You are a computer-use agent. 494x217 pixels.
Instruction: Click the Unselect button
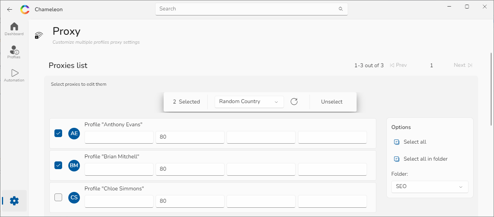click(332, 102)
